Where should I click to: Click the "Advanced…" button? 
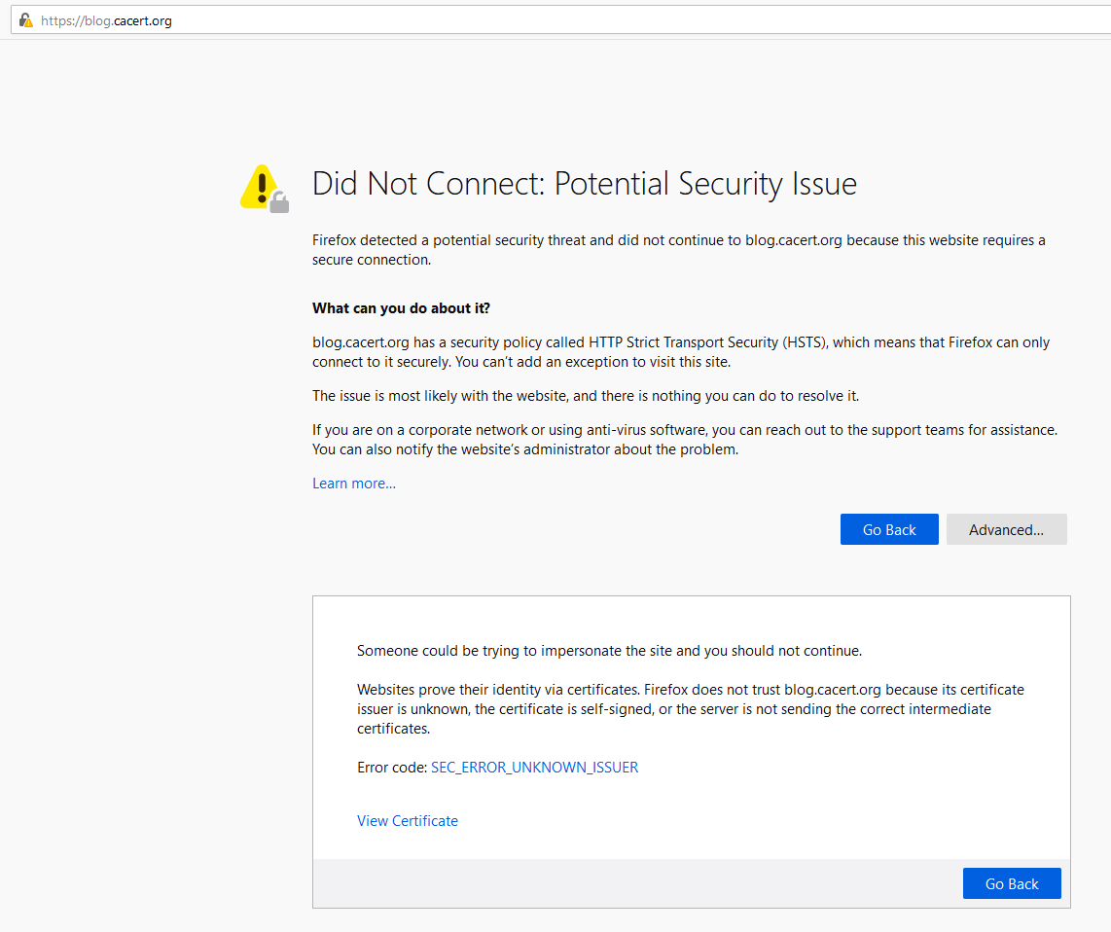(x=1006, y=529)
